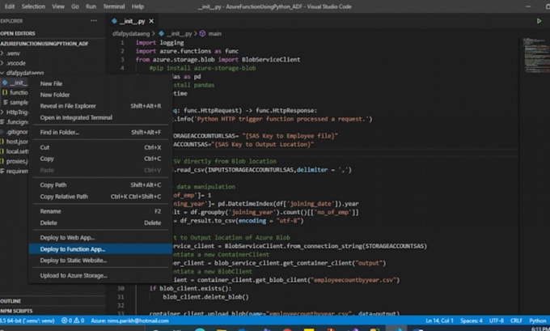Open the Run menu
Viewport: 550px width, 331px height.
(91, 6)
